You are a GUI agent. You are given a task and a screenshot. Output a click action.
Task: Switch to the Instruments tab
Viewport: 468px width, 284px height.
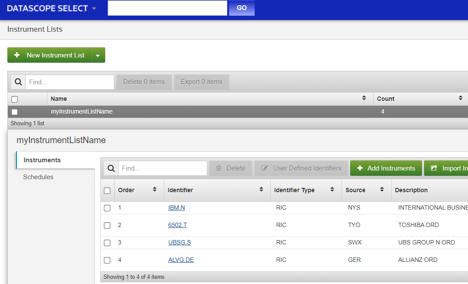56,160
